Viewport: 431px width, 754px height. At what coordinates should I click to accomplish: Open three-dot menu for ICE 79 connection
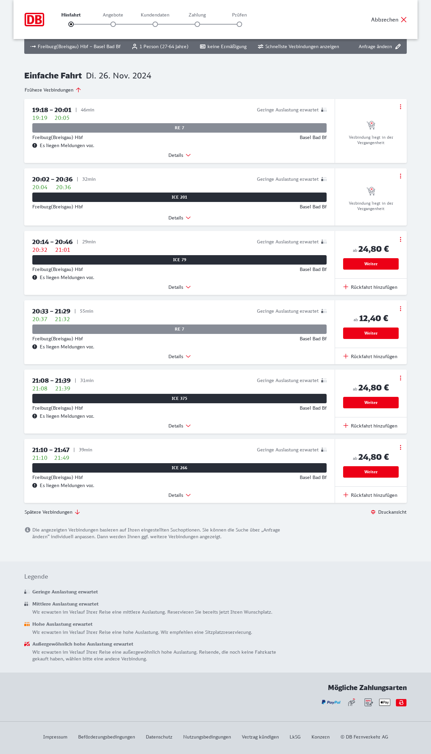pyautogui.click(x=400, y=239)
